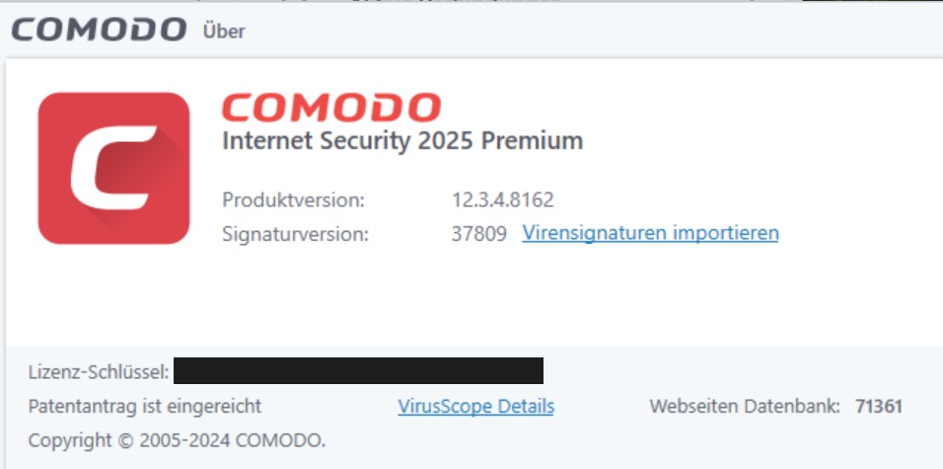Select the Internet Security 2025 Premium text
943x469 pixels.
point(402,141)
